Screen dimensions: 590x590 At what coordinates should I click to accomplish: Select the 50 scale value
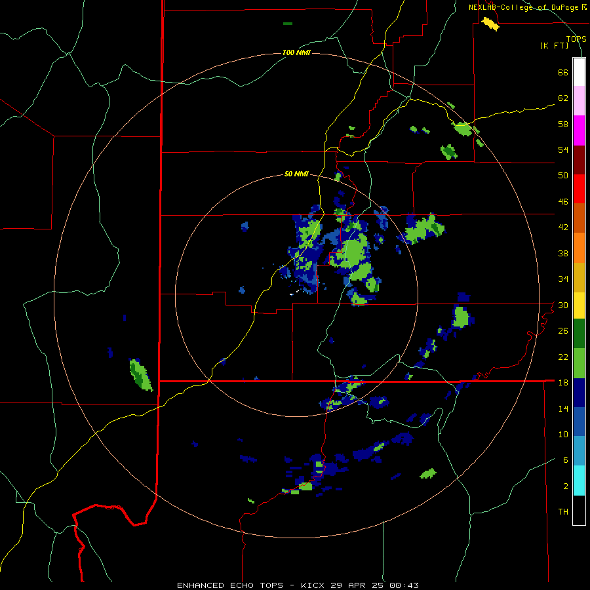[563, 176]
